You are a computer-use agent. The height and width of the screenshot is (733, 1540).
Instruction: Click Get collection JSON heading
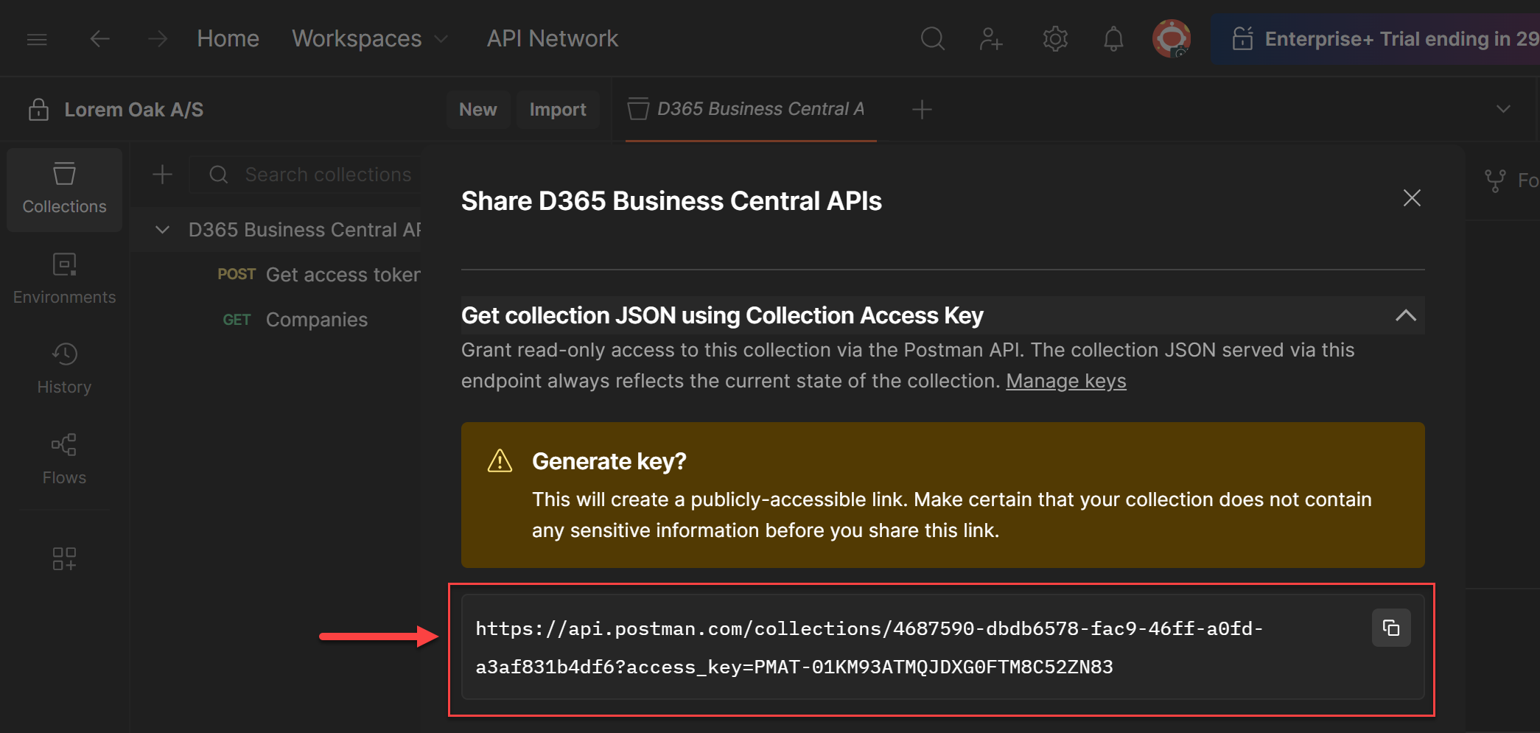tap(722, 315)
